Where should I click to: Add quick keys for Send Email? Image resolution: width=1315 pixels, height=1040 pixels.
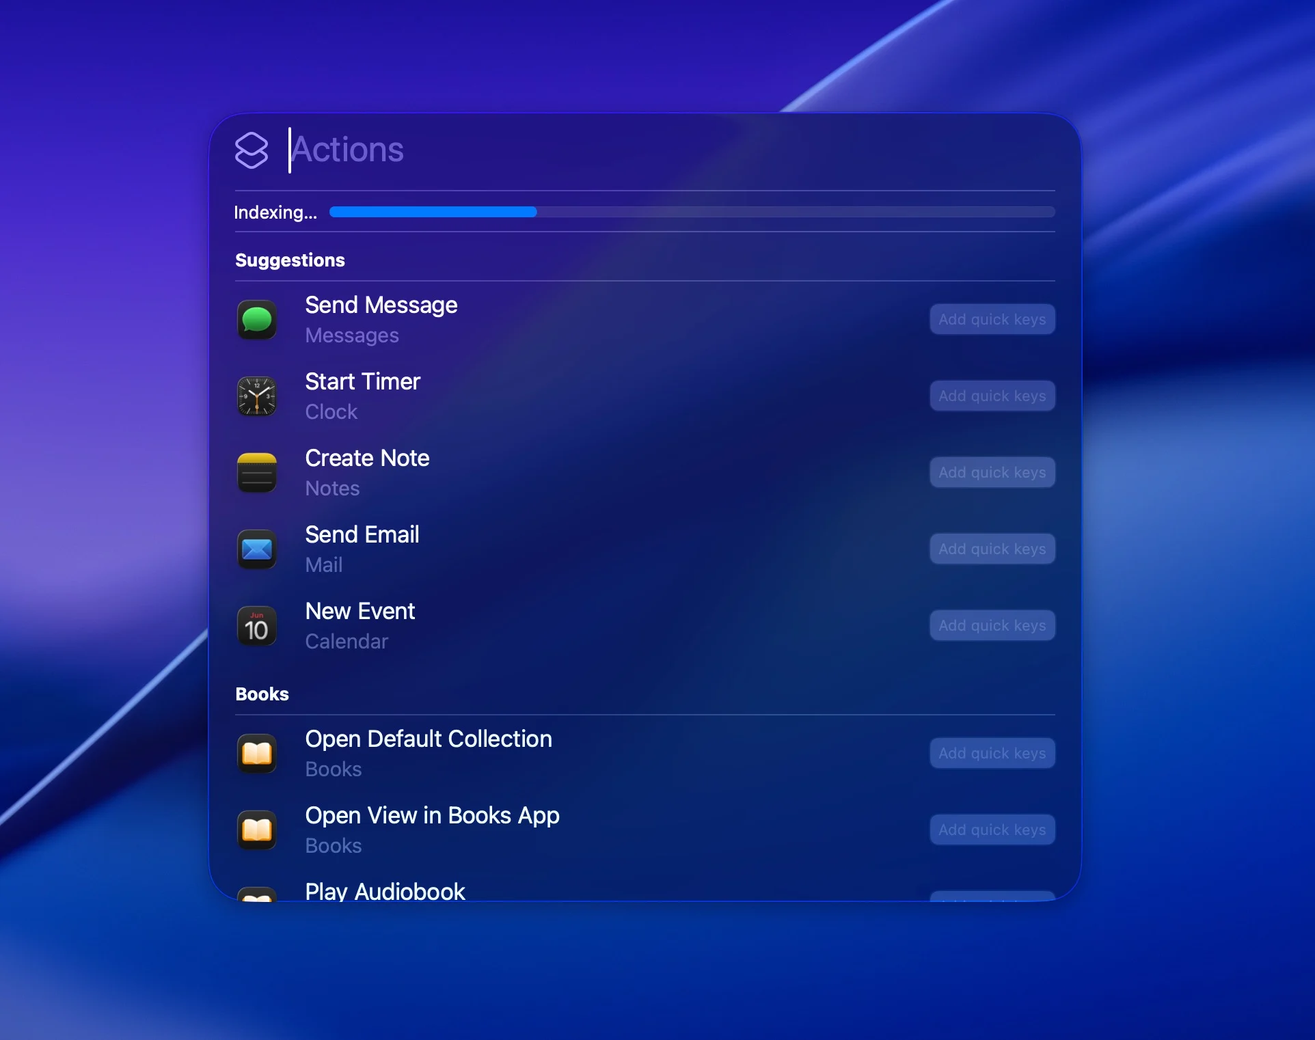992,549
